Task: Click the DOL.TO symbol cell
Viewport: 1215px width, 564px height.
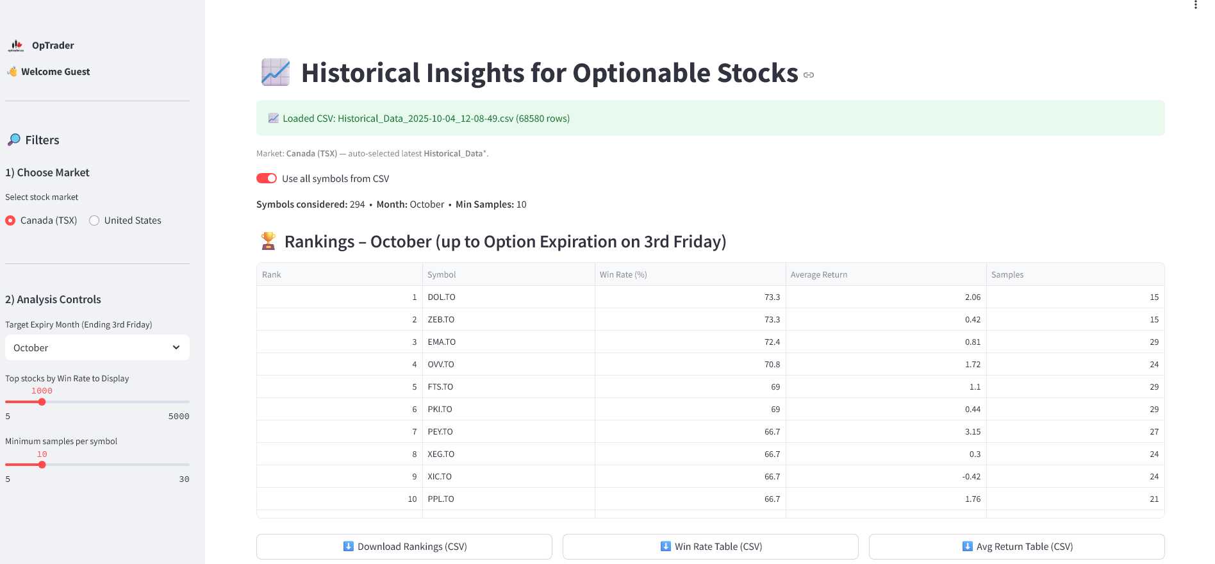Action: tap(442, 297)
